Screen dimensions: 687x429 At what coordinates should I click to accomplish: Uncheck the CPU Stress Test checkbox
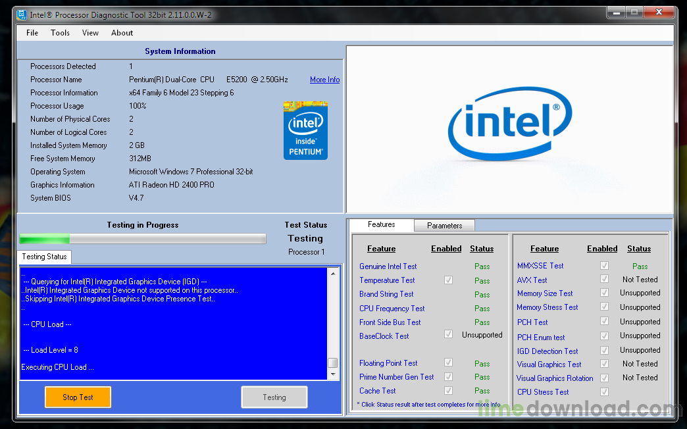click(x=604, y=392)
